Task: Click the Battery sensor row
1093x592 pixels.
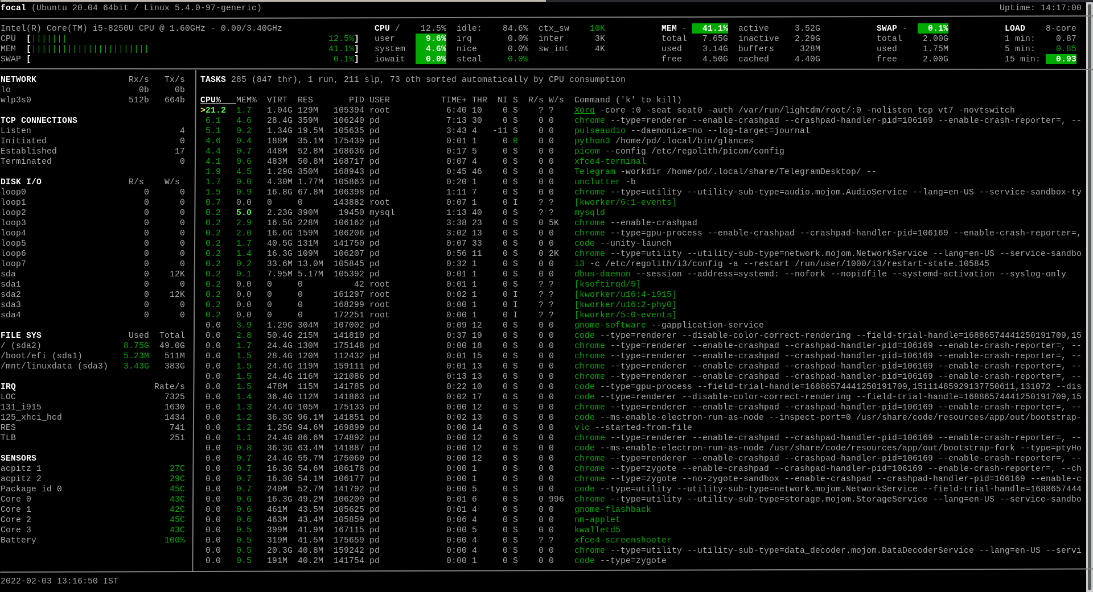Action: 93,540
